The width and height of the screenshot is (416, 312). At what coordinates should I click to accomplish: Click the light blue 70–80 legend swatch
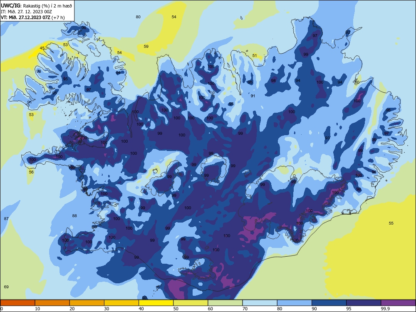pyautogui.click(x=260, y=303)
